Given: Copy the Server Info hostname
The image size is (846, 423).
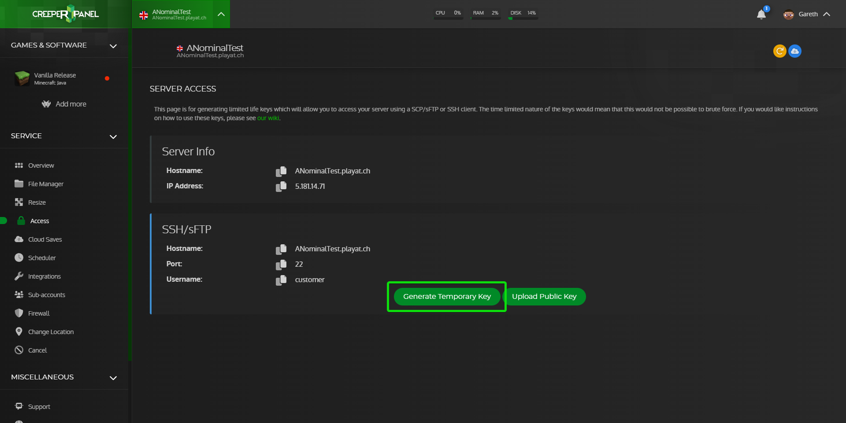Looking at the screenshot, I should [281, 171].
